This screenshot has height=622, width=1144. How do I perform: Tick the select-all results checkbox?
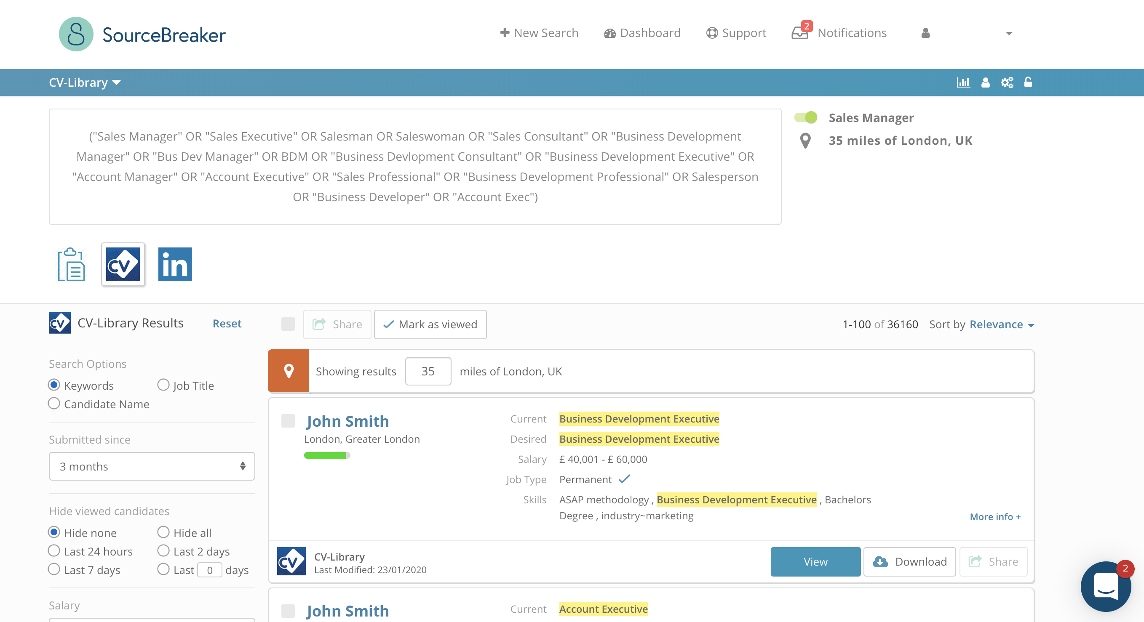(288, 324)
